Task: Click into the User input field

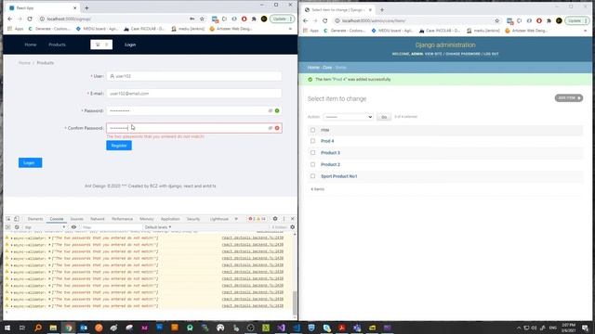Action: [194, 76]
